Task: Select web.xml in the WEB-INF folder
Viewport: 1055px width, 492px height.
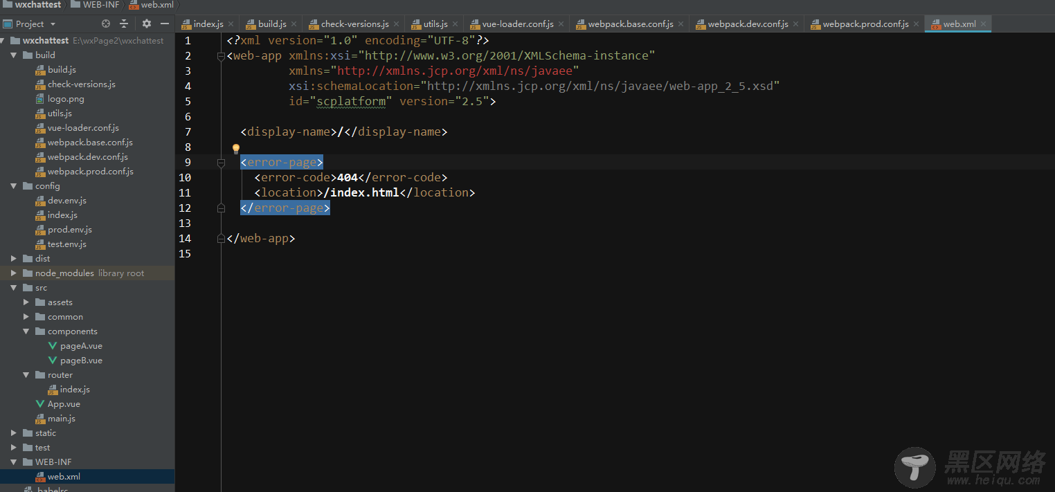Action: pos(64,477)
